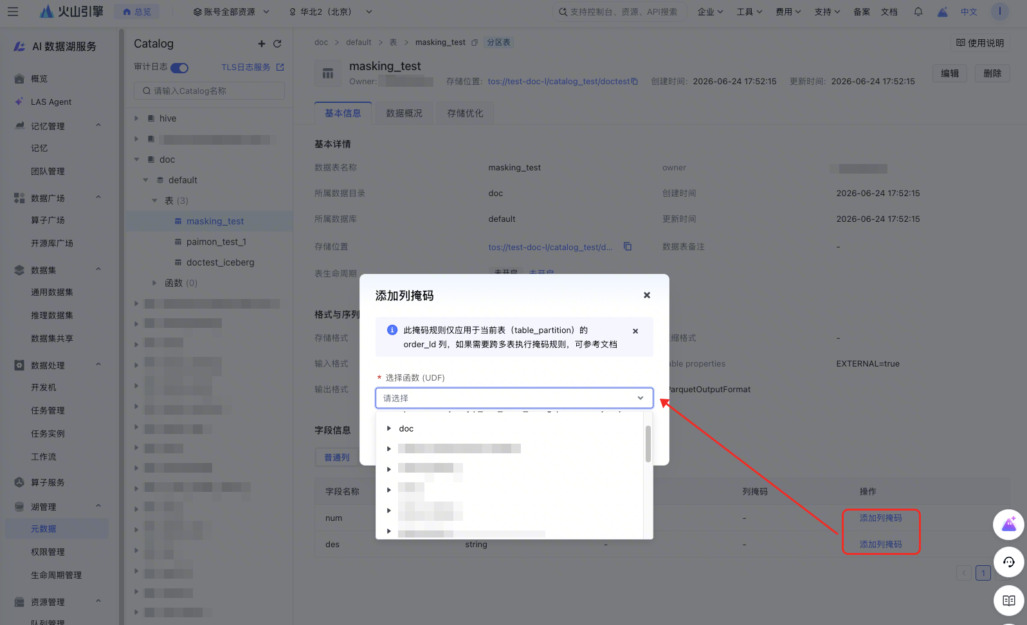Viewport: 1027px width, 625px height.
Task: Close the 添加列掩码 dialog
Action: [647, 295]
